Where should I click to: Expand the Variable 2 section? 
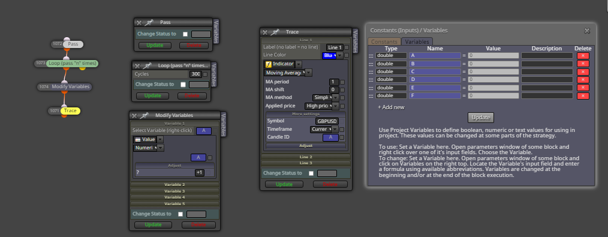click(x=175, y=185)
